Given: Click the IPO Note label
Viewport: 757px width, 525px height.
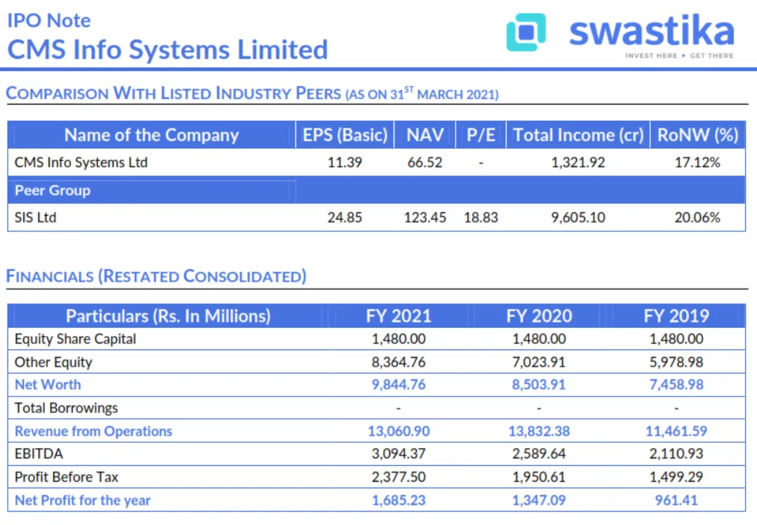Looking at the screenshot, I should [46, 19].
